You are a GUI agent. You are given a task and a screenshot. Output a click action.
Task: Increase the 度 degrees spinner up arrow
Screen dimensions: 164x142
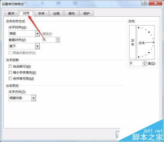[145, 62]
